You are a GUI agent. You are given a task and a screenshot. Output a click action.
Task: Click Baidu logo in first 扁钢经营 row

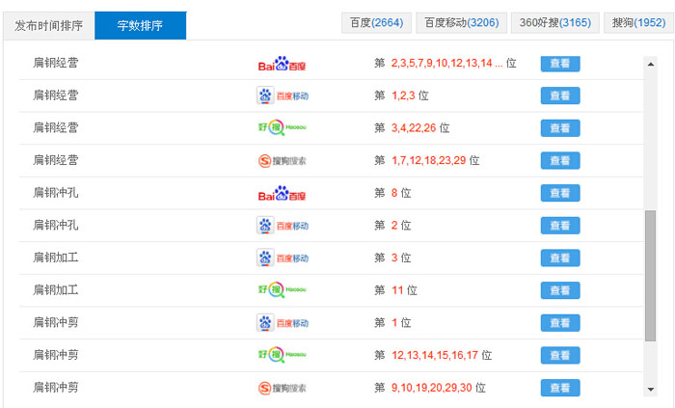tap(282, 64)
